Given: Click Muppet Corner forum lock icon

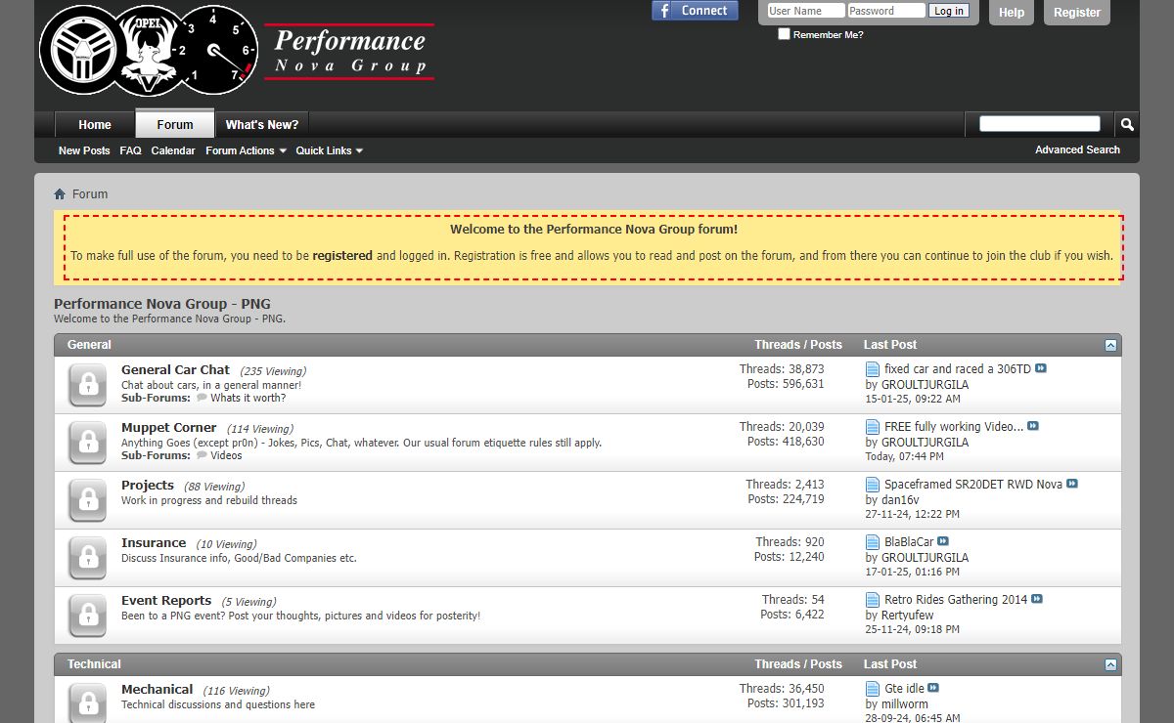Looking at the screenshot, I should 88,443.
